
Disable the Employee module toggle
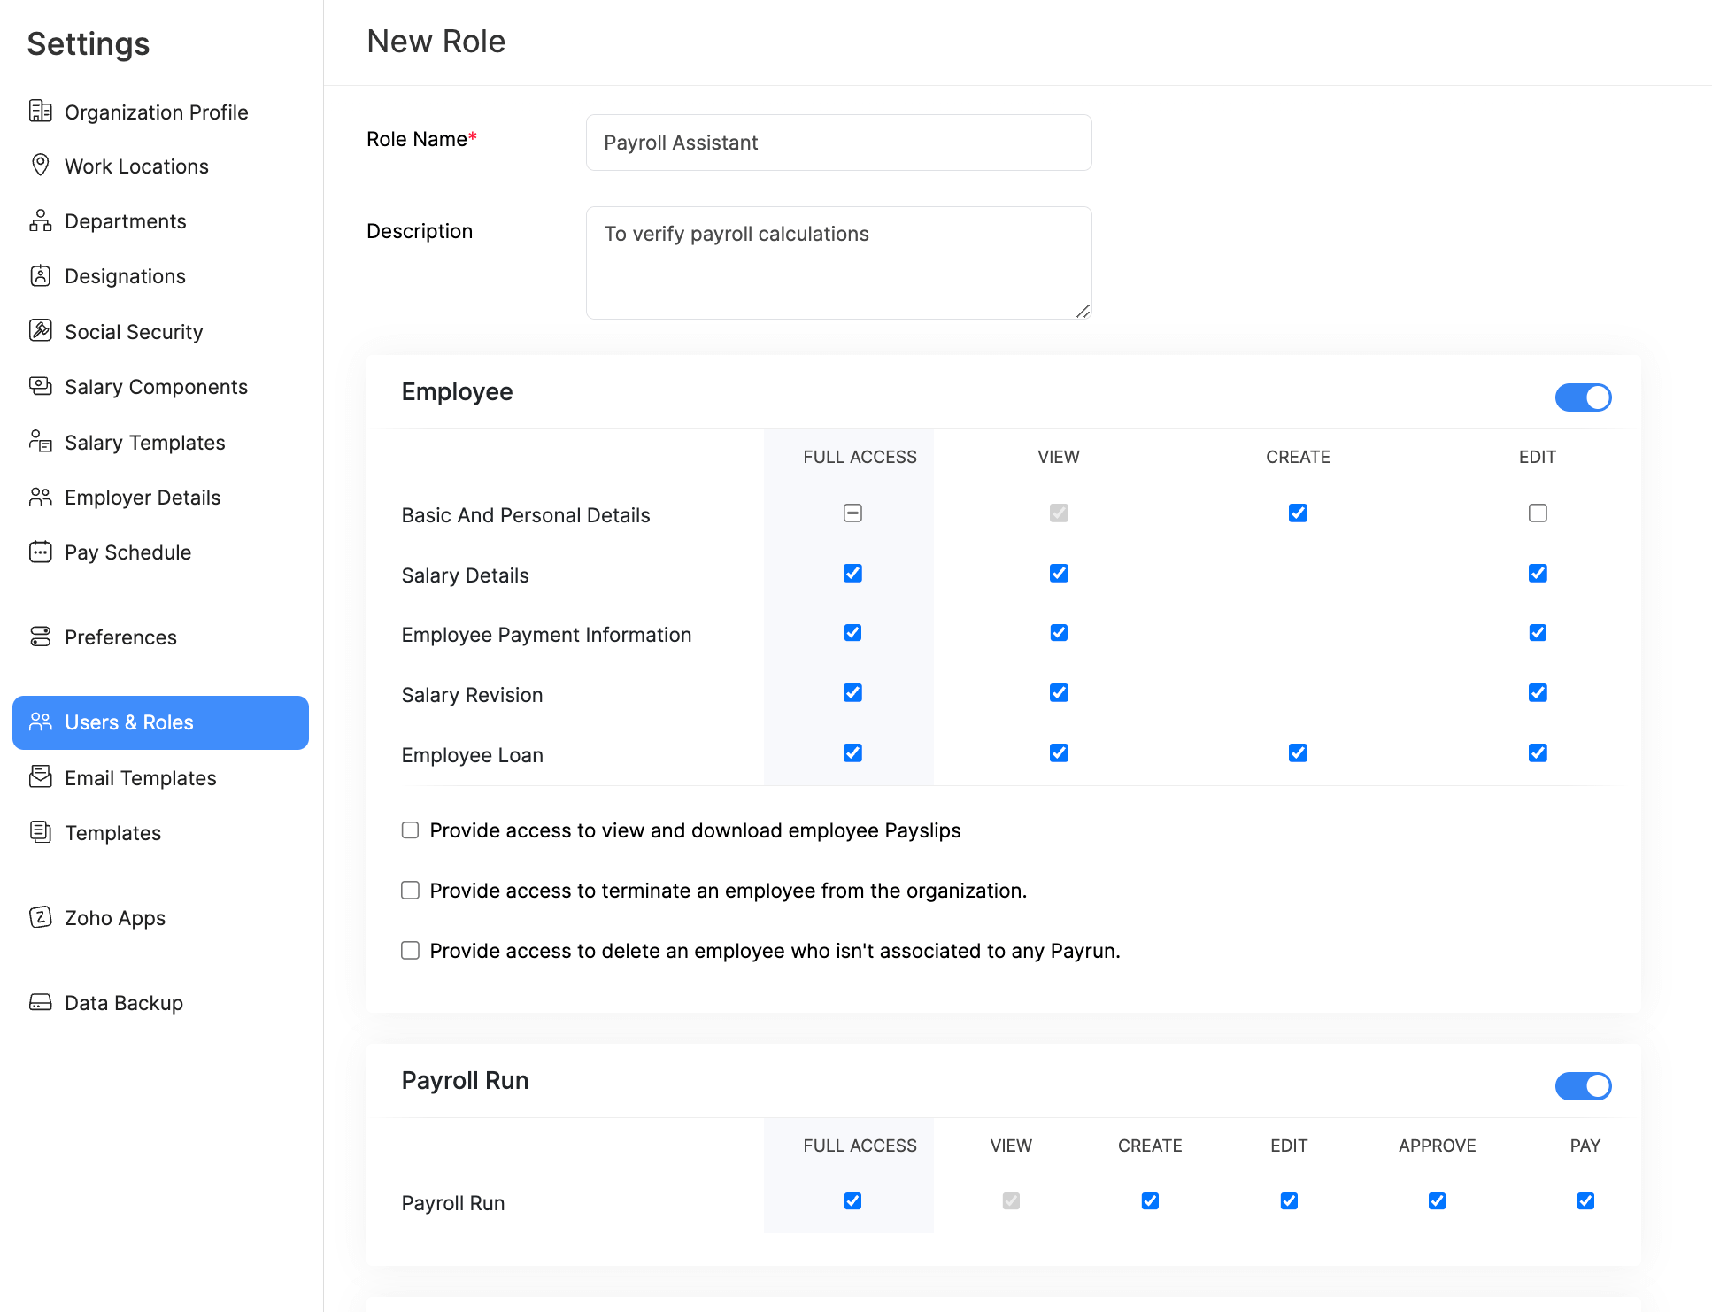[x=1583, y=397]
